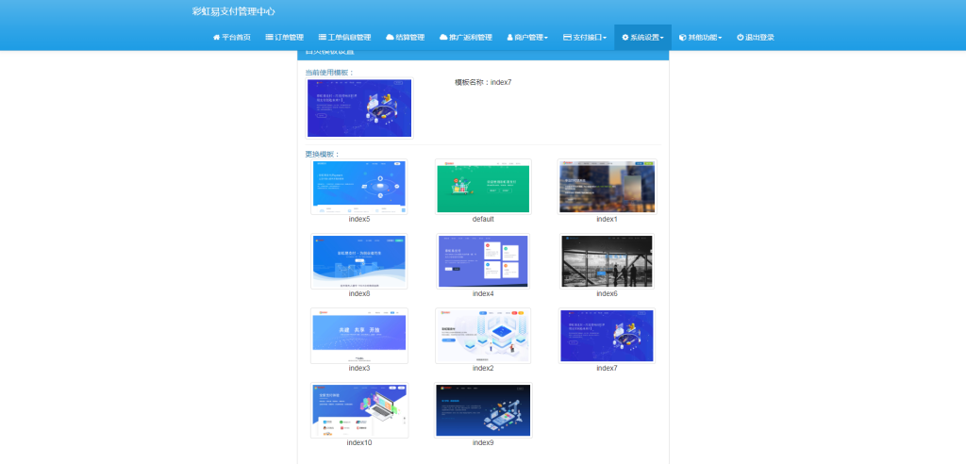Open 平台首页 in the navigation bar

click(x=232, y=38)
